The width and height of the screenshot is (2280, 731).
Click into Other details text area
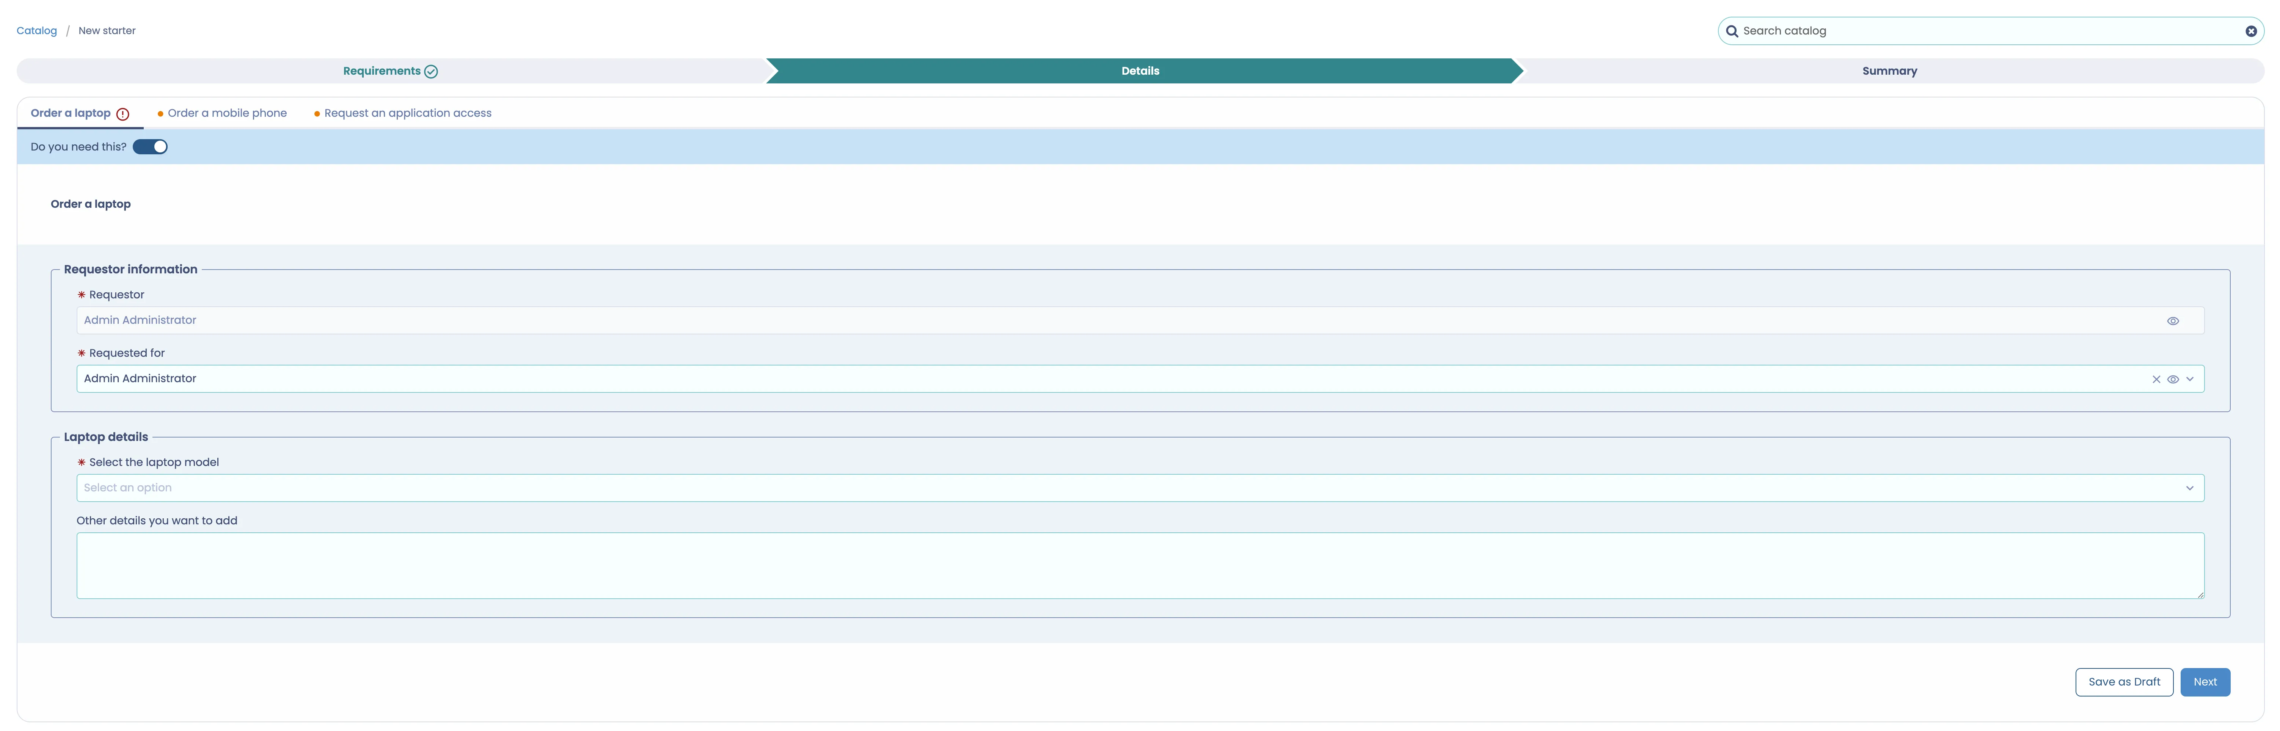1140,566
